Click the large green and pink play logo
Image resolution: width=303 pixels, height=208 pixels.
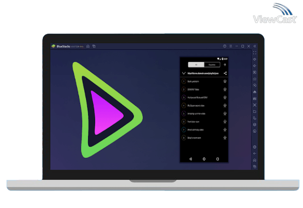(107, 110)
